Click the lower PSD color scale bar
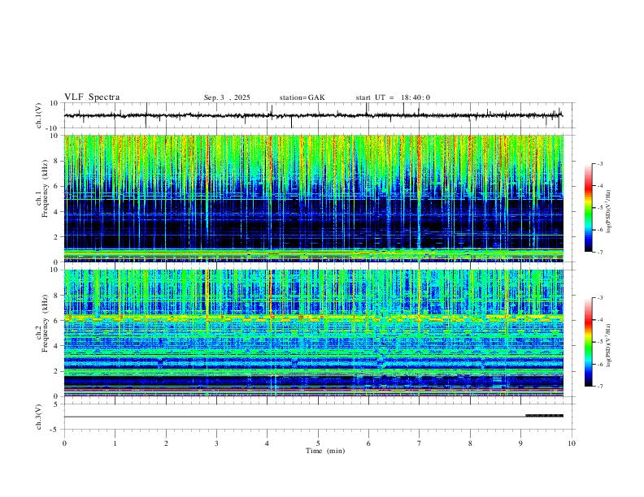 589,342
